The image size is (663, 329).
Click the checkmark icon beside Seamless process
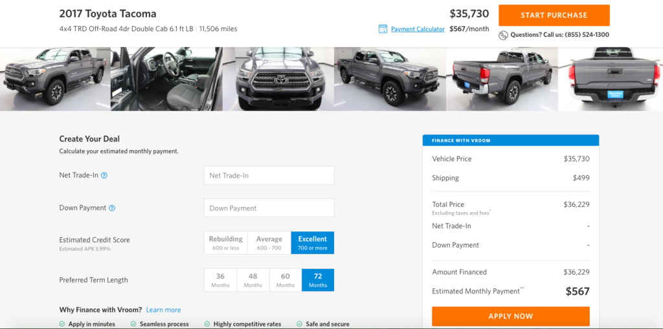click(x=133, y=324)
